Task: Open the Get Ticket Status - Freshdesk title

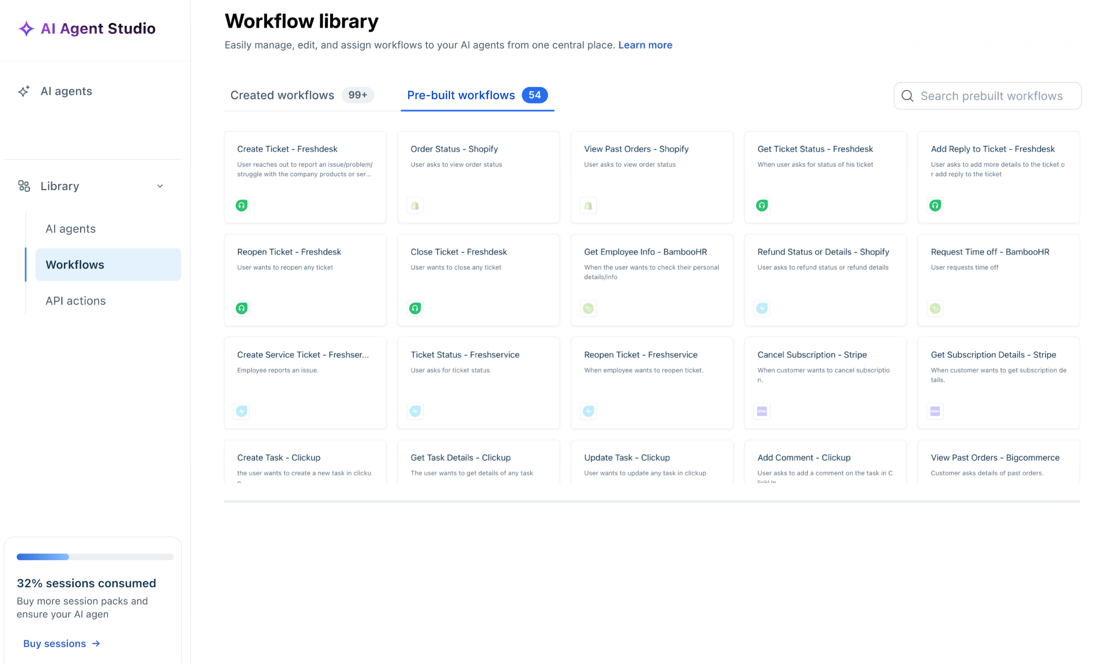Action: pyautogui.click(x=815, y=149)
